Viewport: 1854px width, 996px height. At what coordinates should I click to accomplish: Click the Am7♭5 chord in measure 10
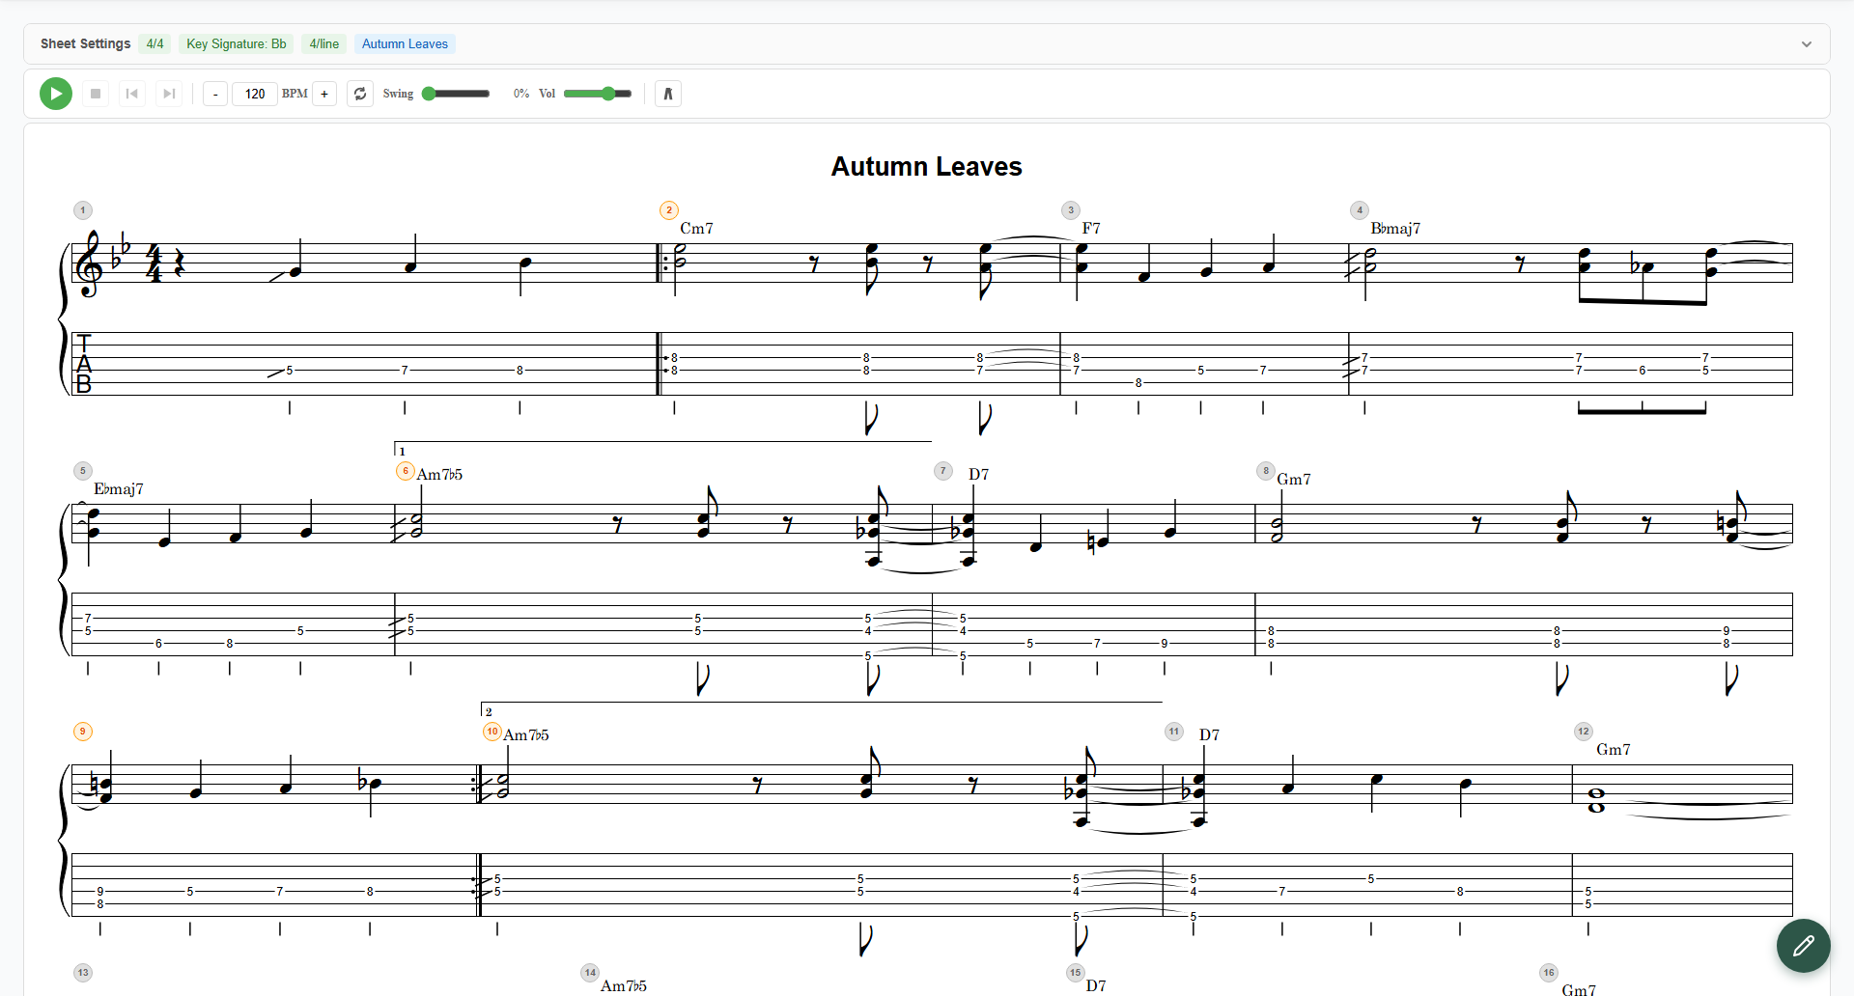point(526,735)
